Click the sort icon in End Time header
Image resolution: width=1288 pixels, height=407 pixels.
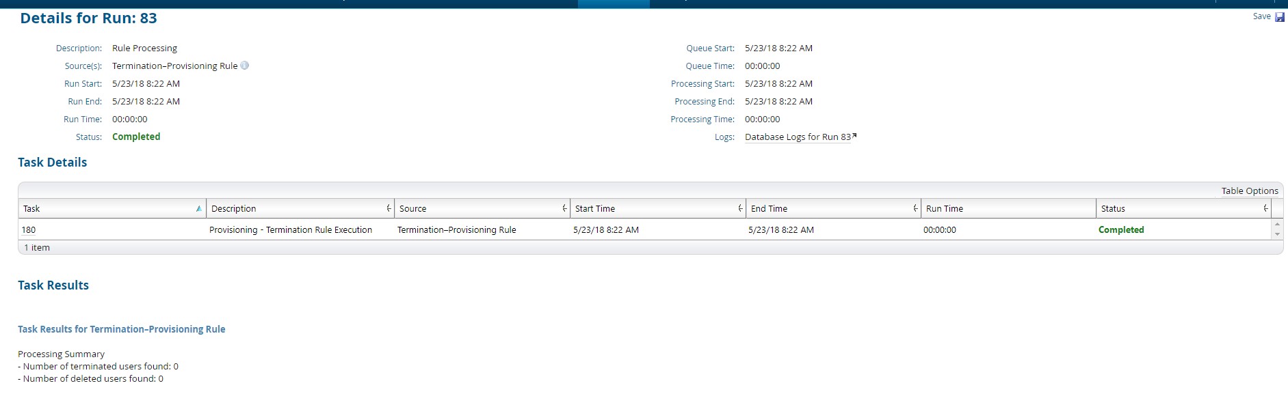tap(915, 208)
